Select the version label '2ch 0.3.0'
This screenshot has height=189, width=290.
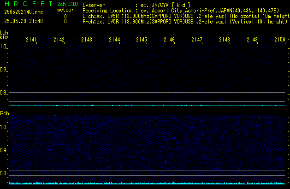point(67,4)
